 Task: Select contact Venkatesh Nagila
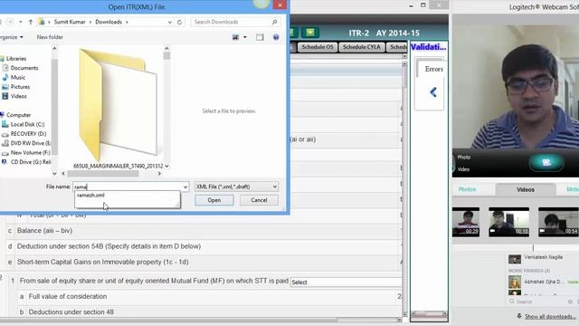click(x=543, y=257)
